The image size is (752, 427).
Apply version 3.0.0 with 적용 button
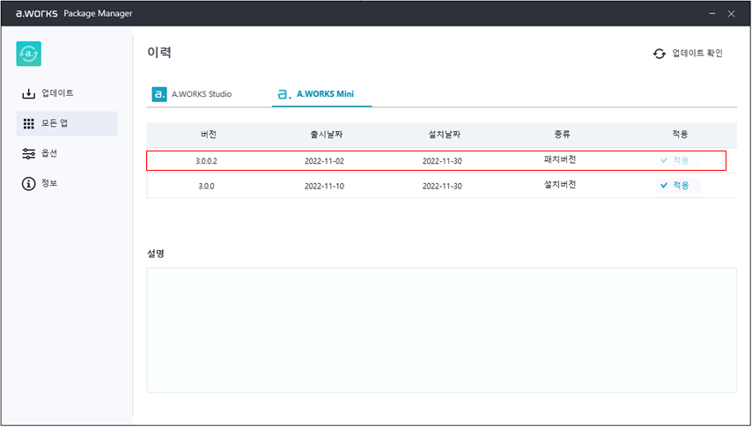[678, 185]
